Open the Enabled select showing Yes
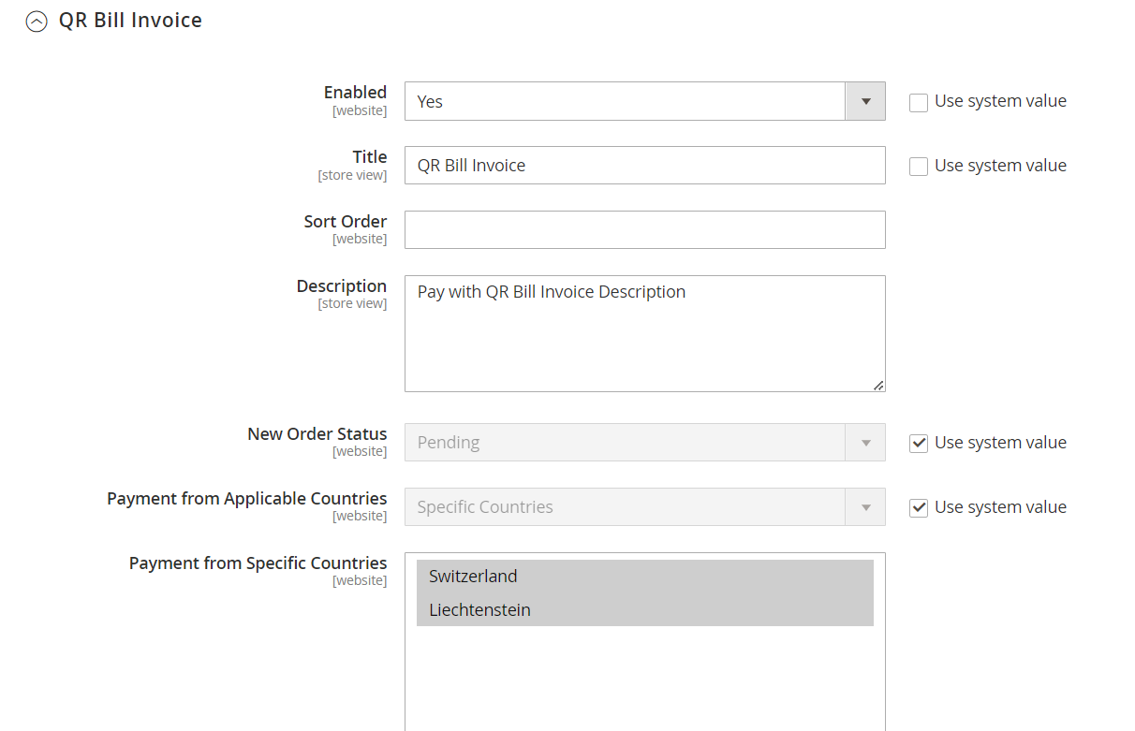This screenshot has width=1135, height=731. [x=625, y=101]
